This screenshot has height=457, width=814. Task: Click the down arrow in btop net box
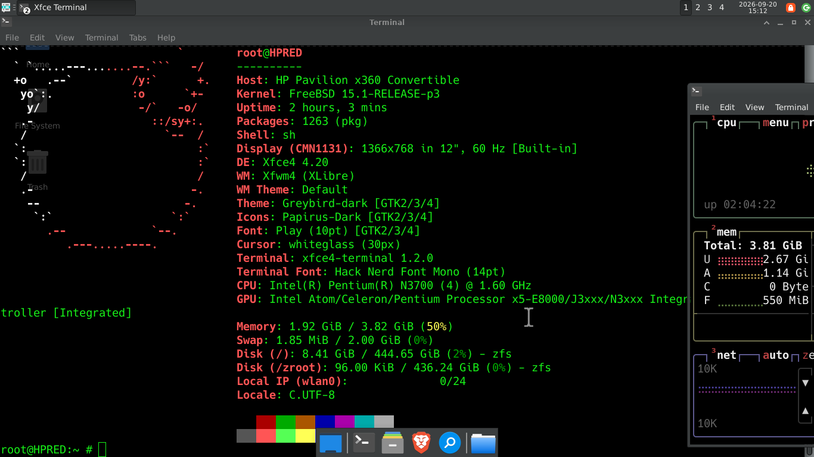click(806, 383)
